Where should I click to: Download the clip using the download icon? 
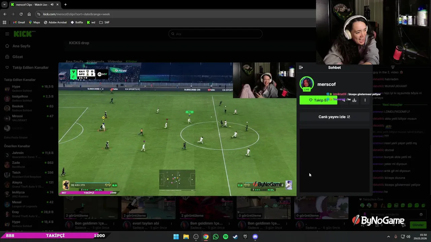(354, 100)
